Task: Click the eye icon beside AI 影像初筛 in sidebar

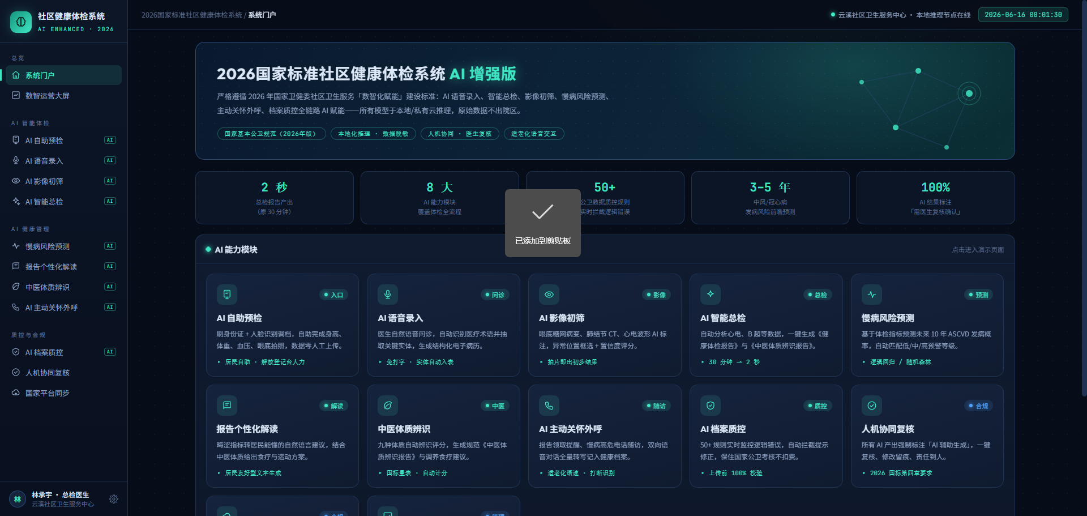Action: tap(16, 181)
